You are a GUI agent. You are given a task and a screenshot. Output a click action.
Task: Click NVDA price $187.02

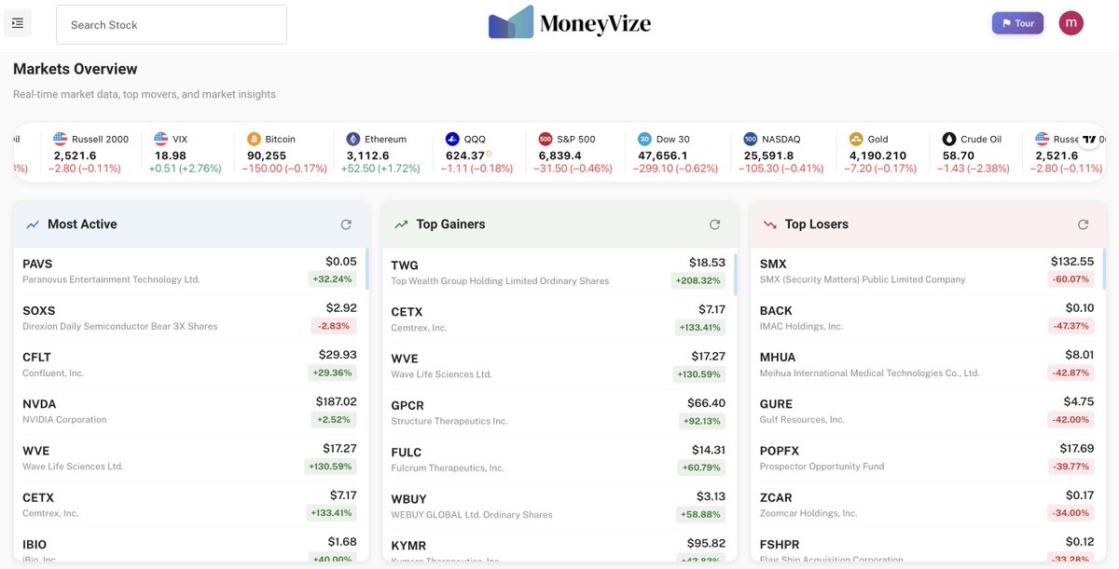click(336, 401)
